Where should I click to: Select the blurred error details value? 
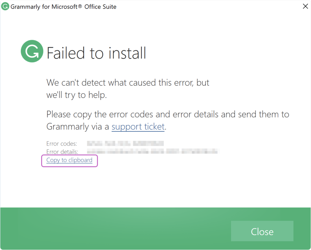click(152, 151)
